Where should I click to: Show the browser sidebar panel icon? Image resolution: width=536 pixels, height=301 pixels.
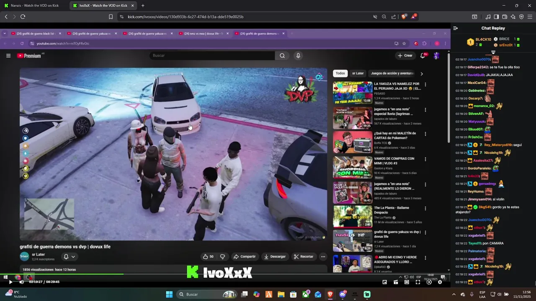pyautogui.click(x=496, y=17)
